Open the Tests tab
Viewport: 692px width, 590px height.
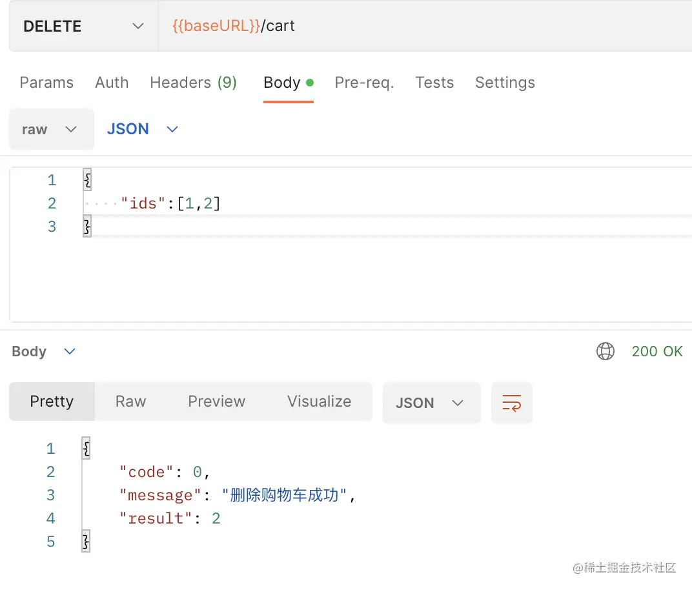pyautogui.click(x=434, y=83)
